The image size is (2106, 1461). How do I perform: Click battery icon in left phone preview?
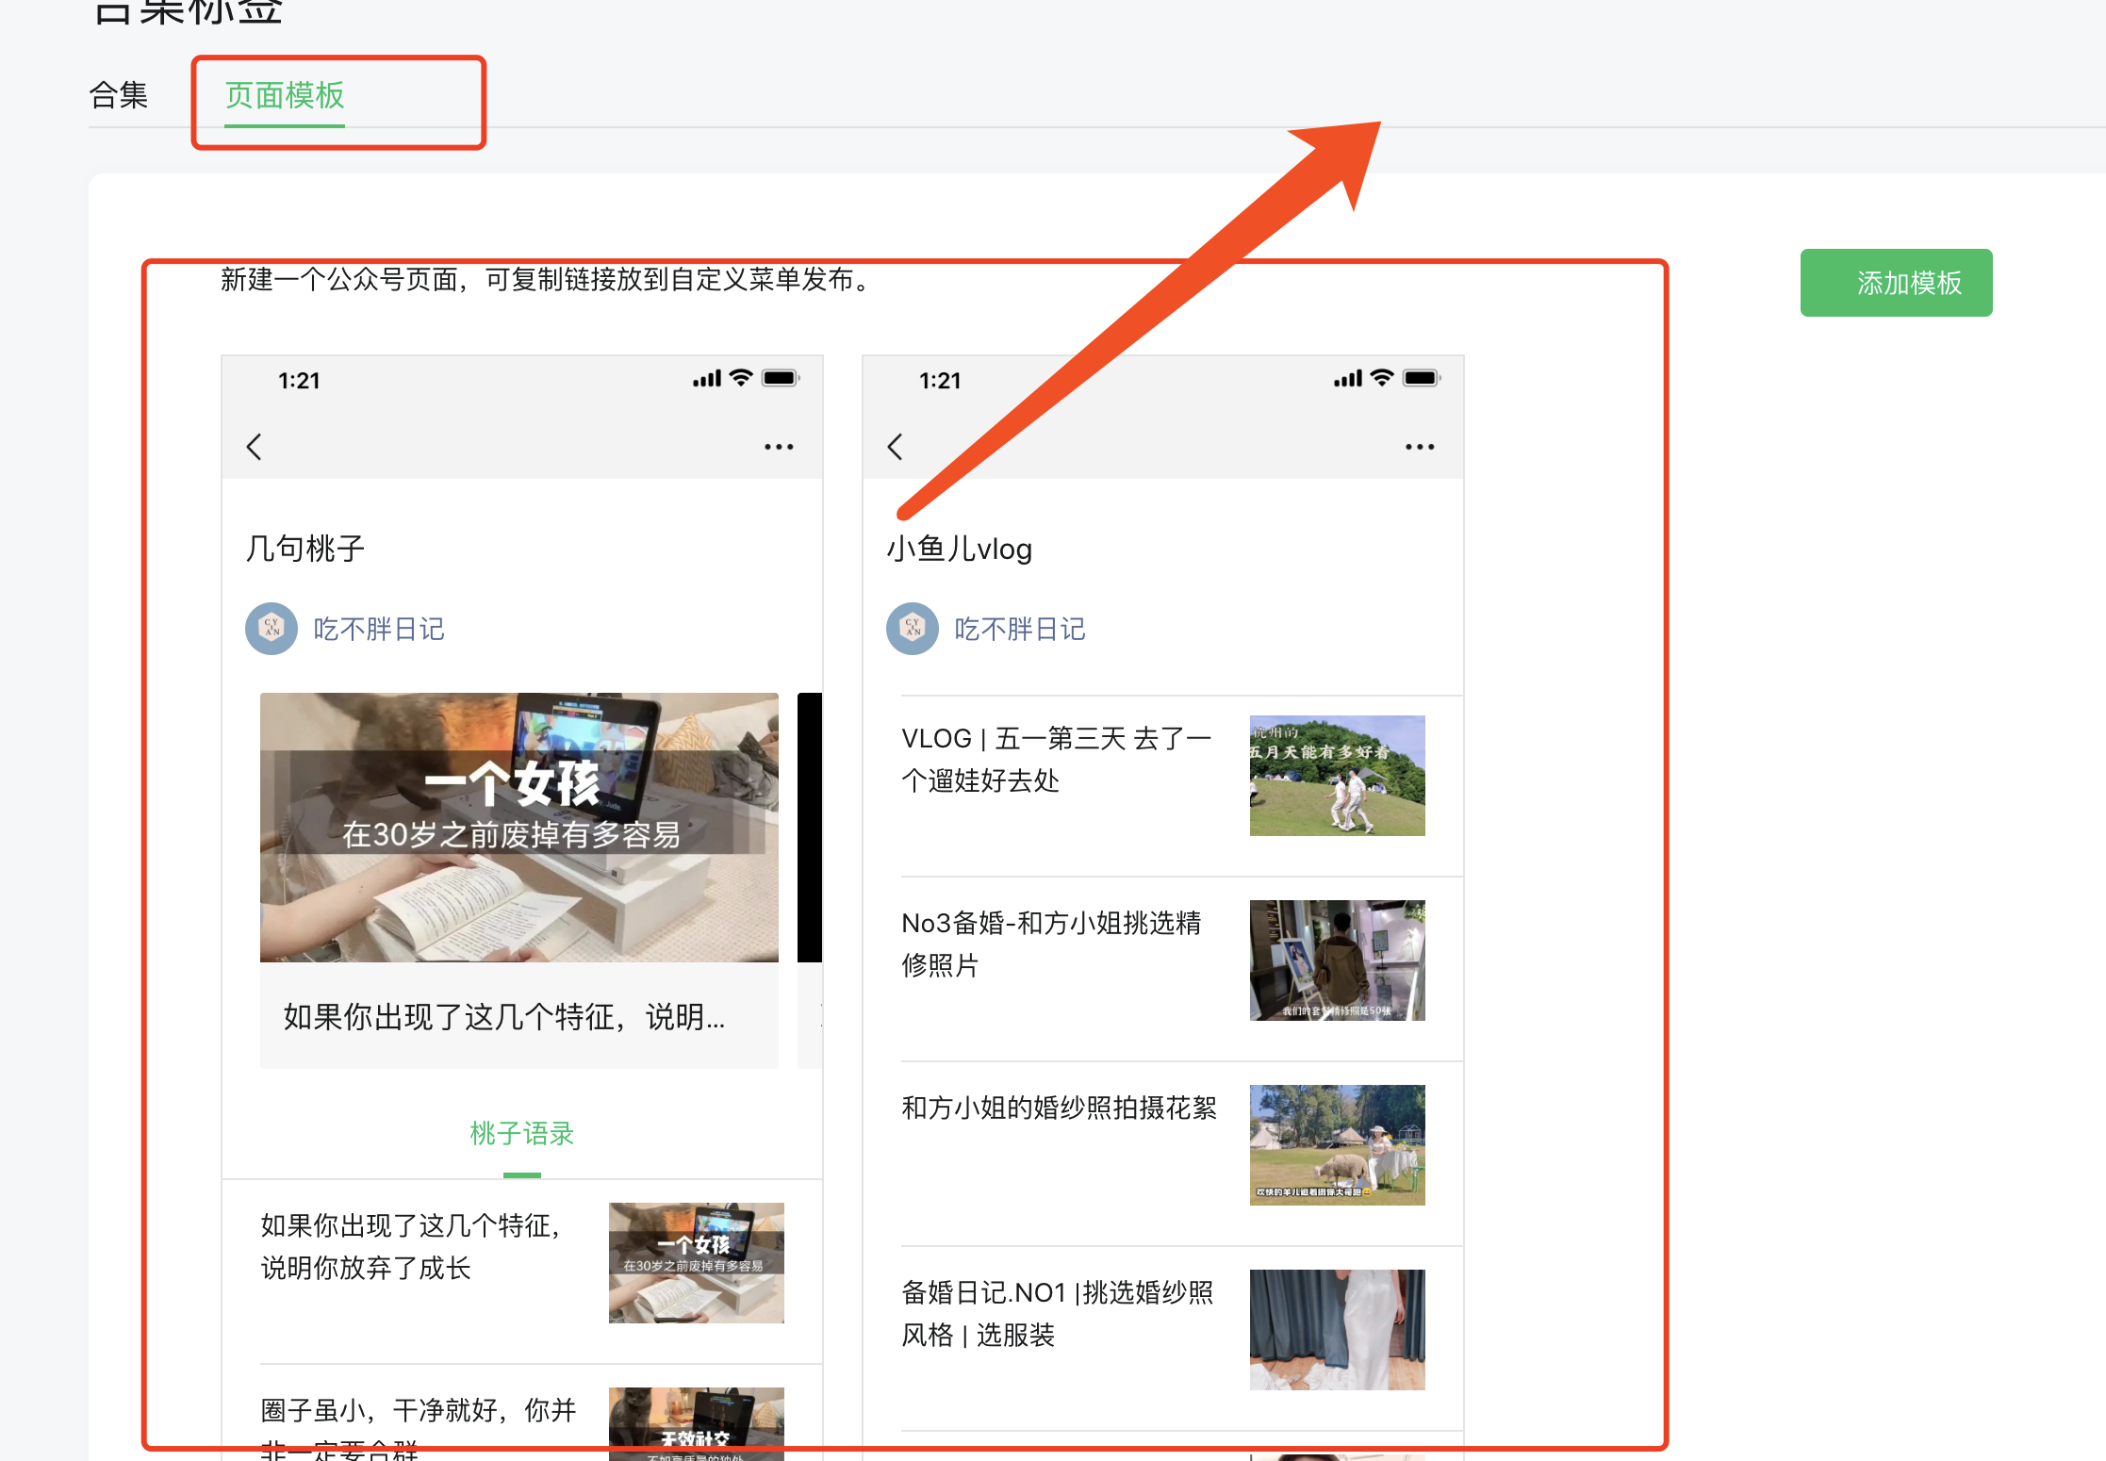pyautogui.click(x=781, y=379)
